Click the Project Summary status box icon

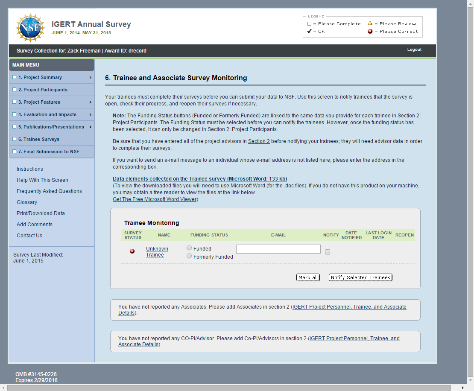(x=14, y=77)
